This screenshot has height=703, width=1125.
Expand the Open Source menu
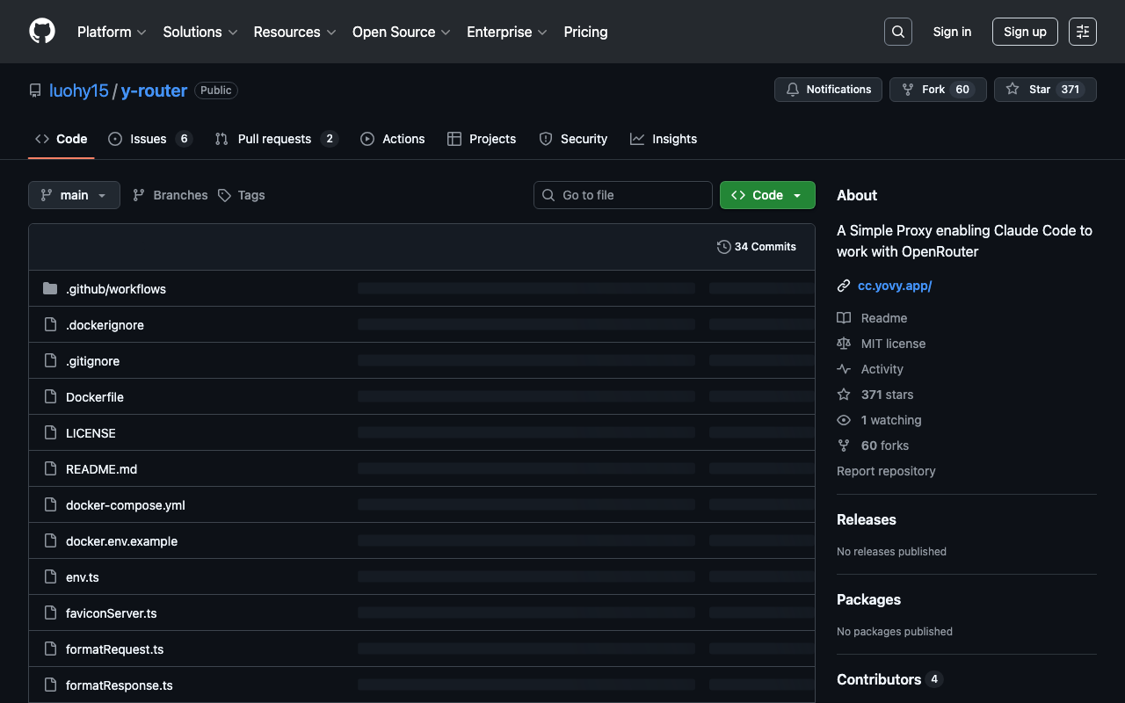[401, 32]
